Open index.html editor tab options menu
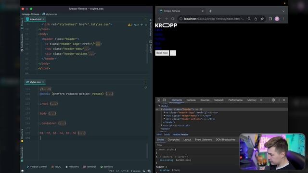 coord(146,19)
